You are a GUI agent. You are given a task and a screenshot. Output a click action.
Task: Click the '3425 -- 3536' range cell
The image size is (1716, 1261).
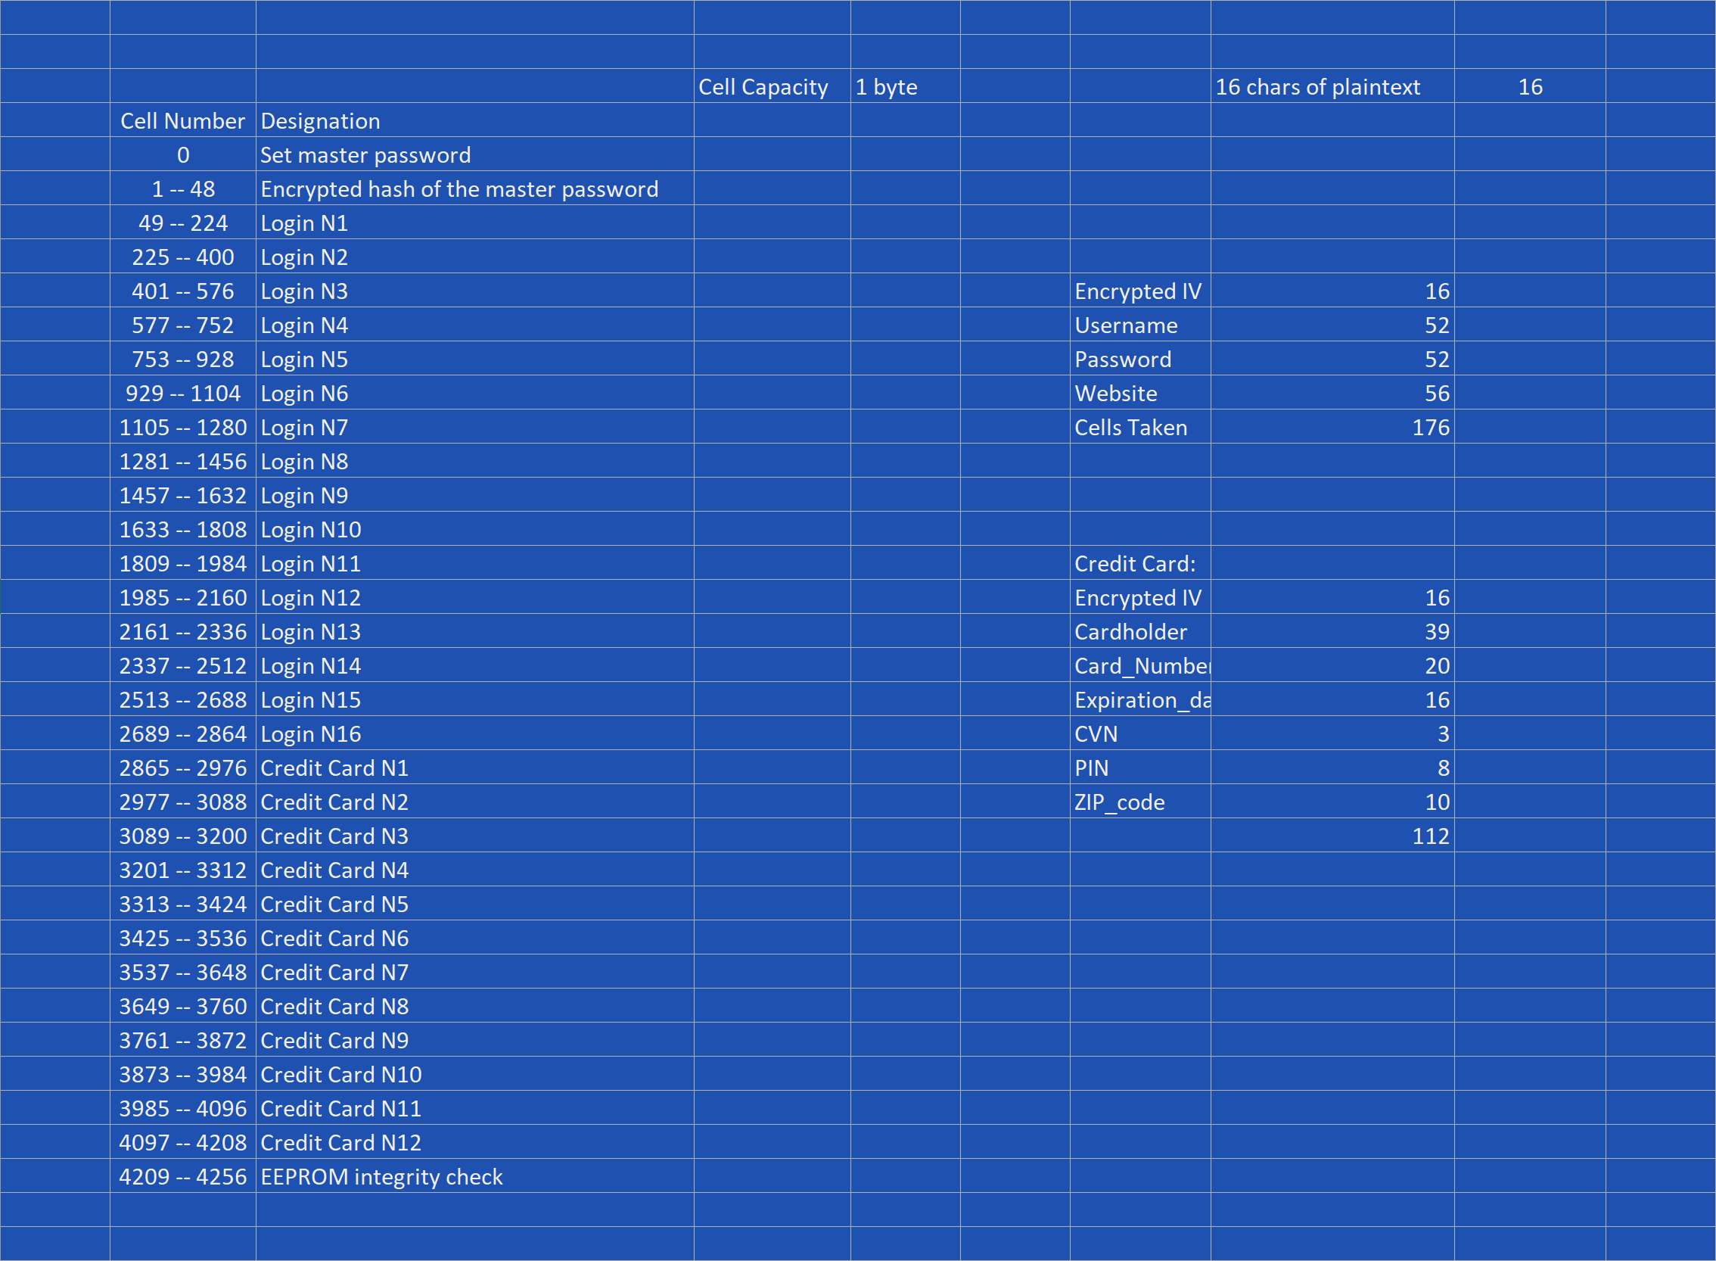click(x=183, y=937)
